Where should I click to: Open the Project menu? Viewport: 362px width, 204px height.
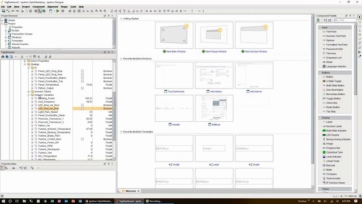26,7
